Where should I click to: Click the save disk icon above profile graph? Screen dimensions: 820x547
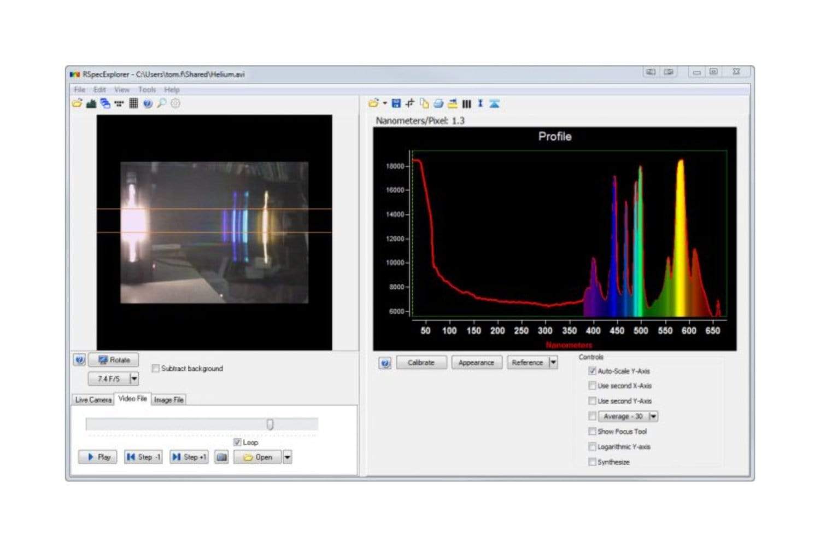(x=396, y=103)
